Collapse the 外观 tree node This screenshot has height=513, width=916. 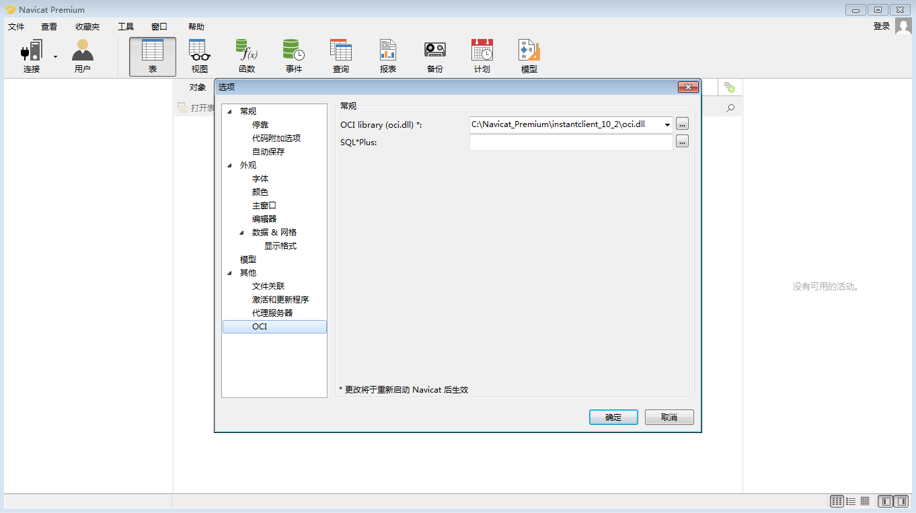pos(229,165)
